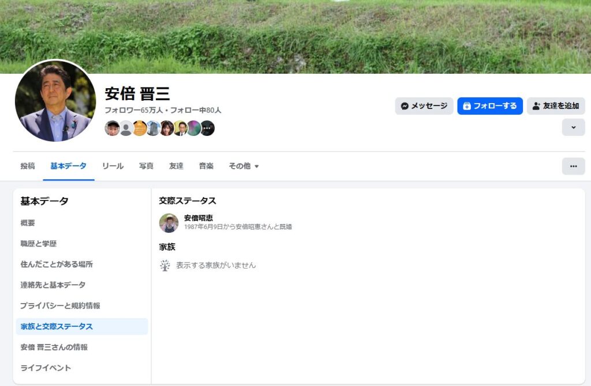Click the メッセージ button
Image resolution: width=591 pixels, height=386 pixels.
[424, 106]
